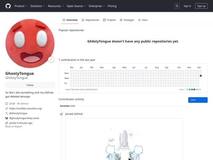Click the Popular repositories heading

71,30
